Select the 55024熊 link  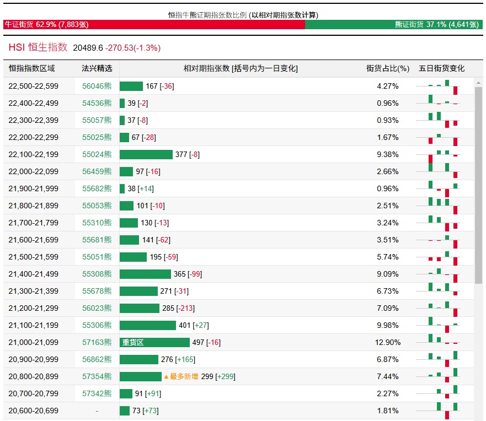97,154
